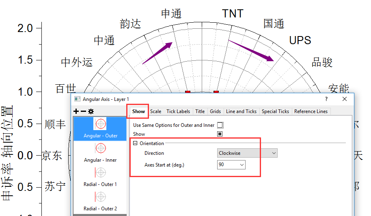371x216 pixels.
Task: Select Radial - Outer 1 axis icon
Action: tap(101, 173)
